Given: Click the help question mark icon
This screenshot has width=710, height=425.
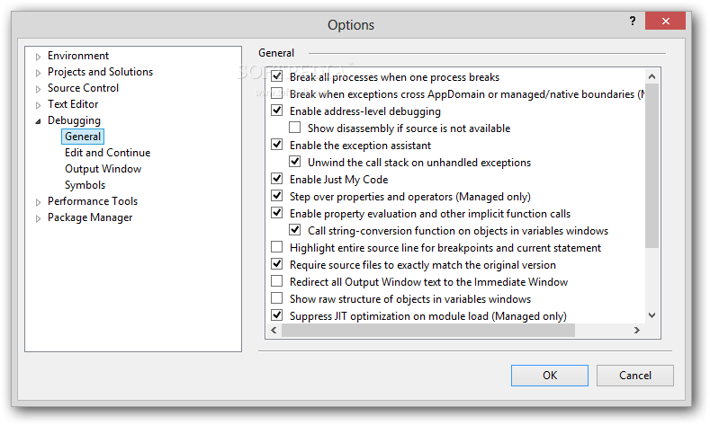Looking at the screenshot, I should (632, 21).
